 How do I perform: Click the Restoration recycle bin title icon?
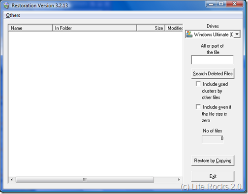coord(6,5)
